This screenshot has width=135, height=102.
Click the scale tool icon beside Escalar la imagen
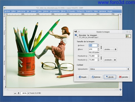76,36
